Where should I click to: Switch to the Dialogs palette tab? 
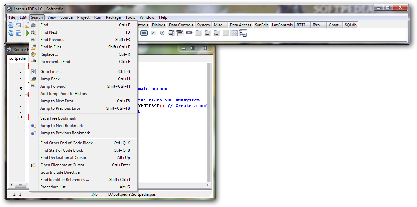coord(158,25)
